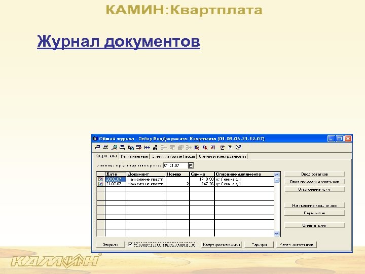This screenshot has width=365, height=274.
Task: Close the Общий журнал window
Action: coord(348,139)
